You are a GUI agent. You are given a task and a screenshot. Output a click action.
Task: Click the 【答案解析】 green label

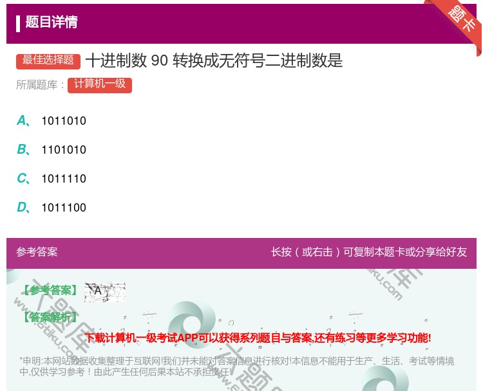[x=50, y=317]
